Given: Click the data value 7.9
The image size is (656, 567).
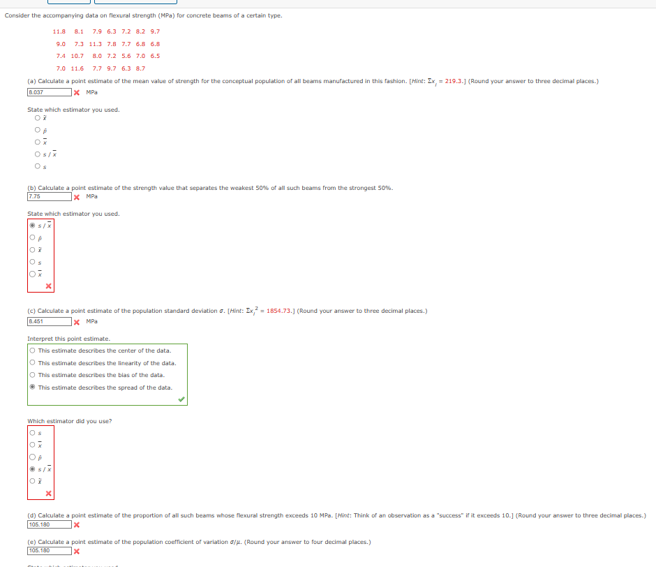Looking at the screenshot, I should (x=97, y=31).
